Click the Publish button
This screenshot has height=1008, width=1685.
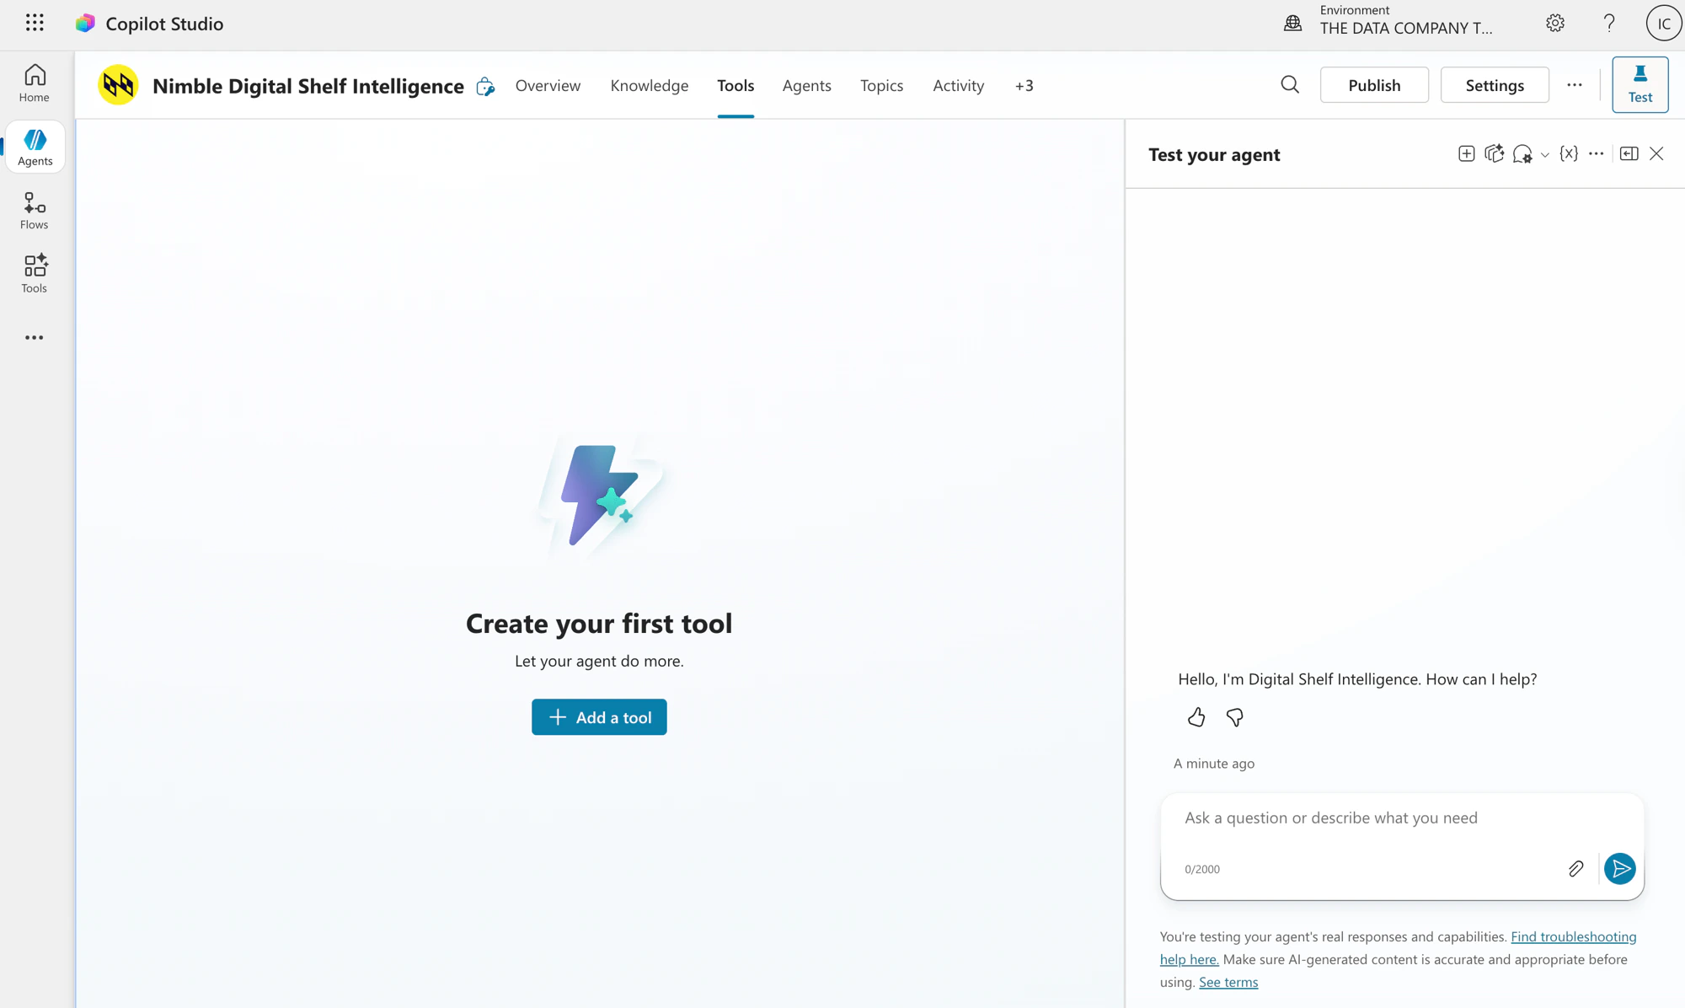[1374, 85]
